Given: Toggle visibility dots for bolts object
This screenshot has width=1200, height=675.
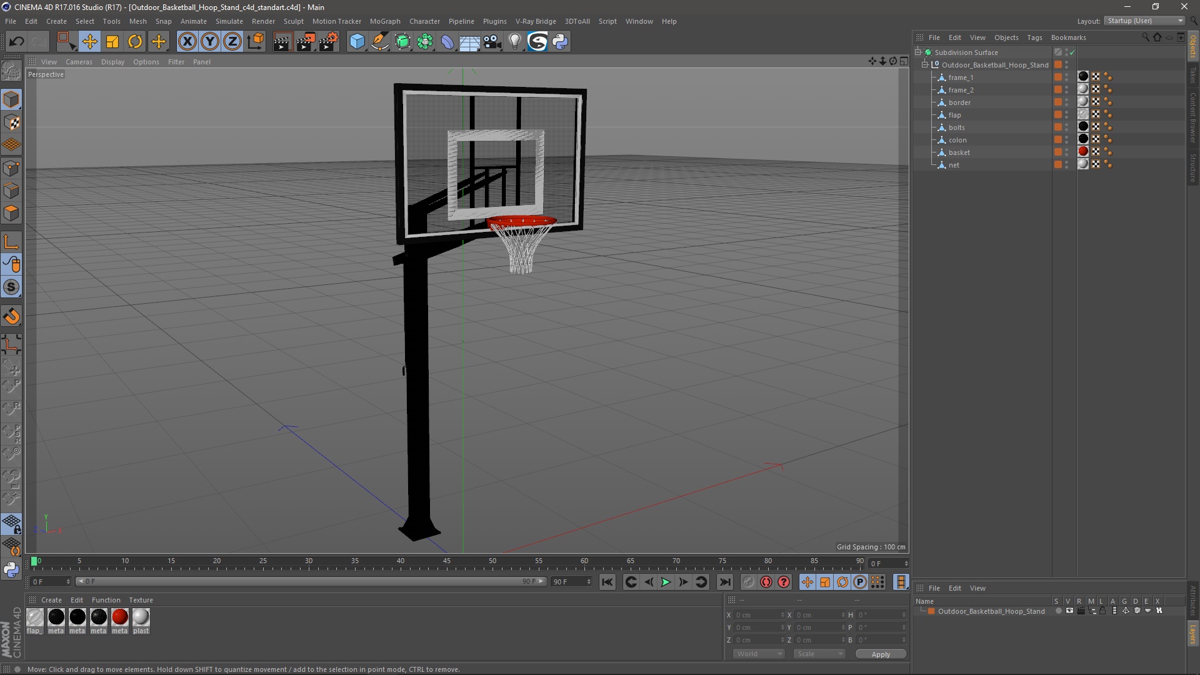Looking at the screenshot, I should (x=1067, y=127).
